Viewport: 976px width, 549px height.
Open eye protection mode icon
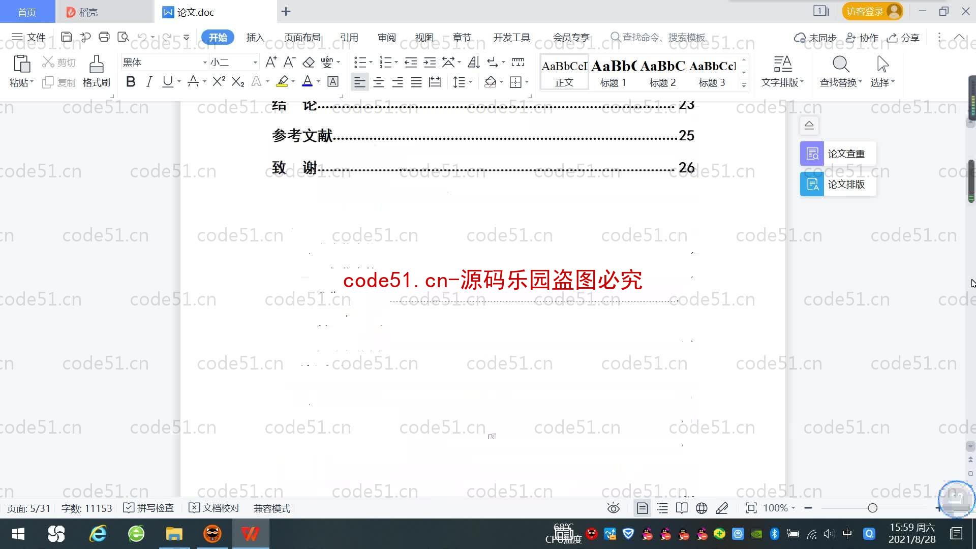click(614, 508)
